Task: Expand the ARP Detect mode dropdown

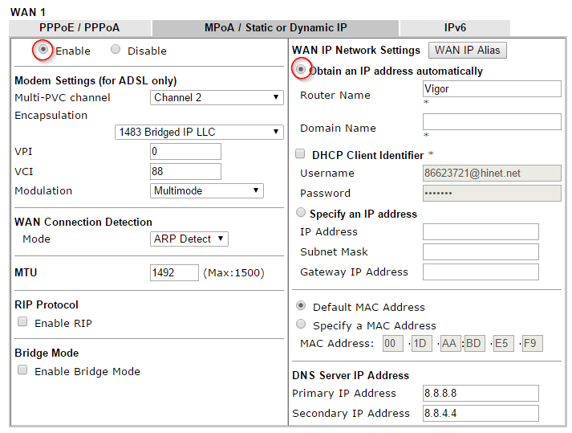Action: click(189, 239)
